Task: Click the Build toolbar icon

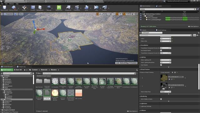Action: coord(87,8)
